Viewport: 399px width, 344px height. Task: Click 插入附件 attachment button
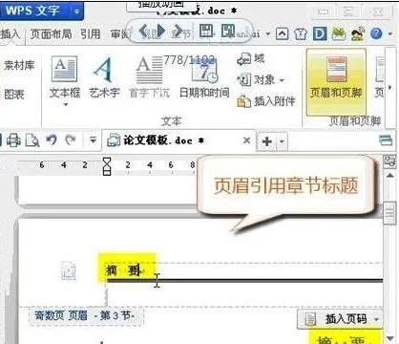[x=266, y=101]
